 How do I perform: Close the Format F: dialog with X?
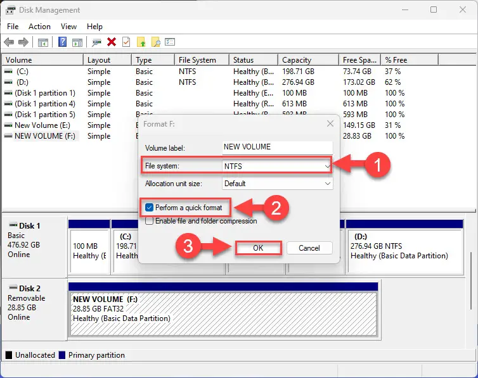[x=330, y=123]
